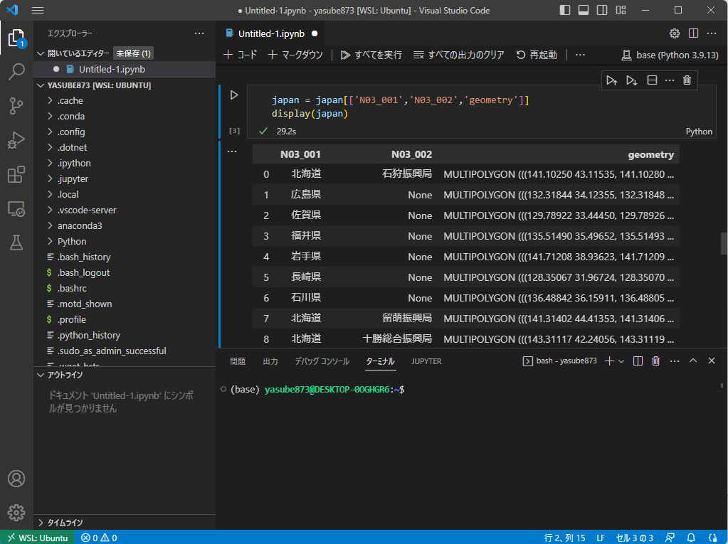Clear all outputs button

[x=459, y=55]
